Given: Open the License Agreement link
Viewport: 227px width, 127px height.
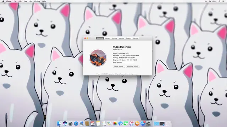Looking at the screenshot, I should pyautogui.click(x=132, y=74).
